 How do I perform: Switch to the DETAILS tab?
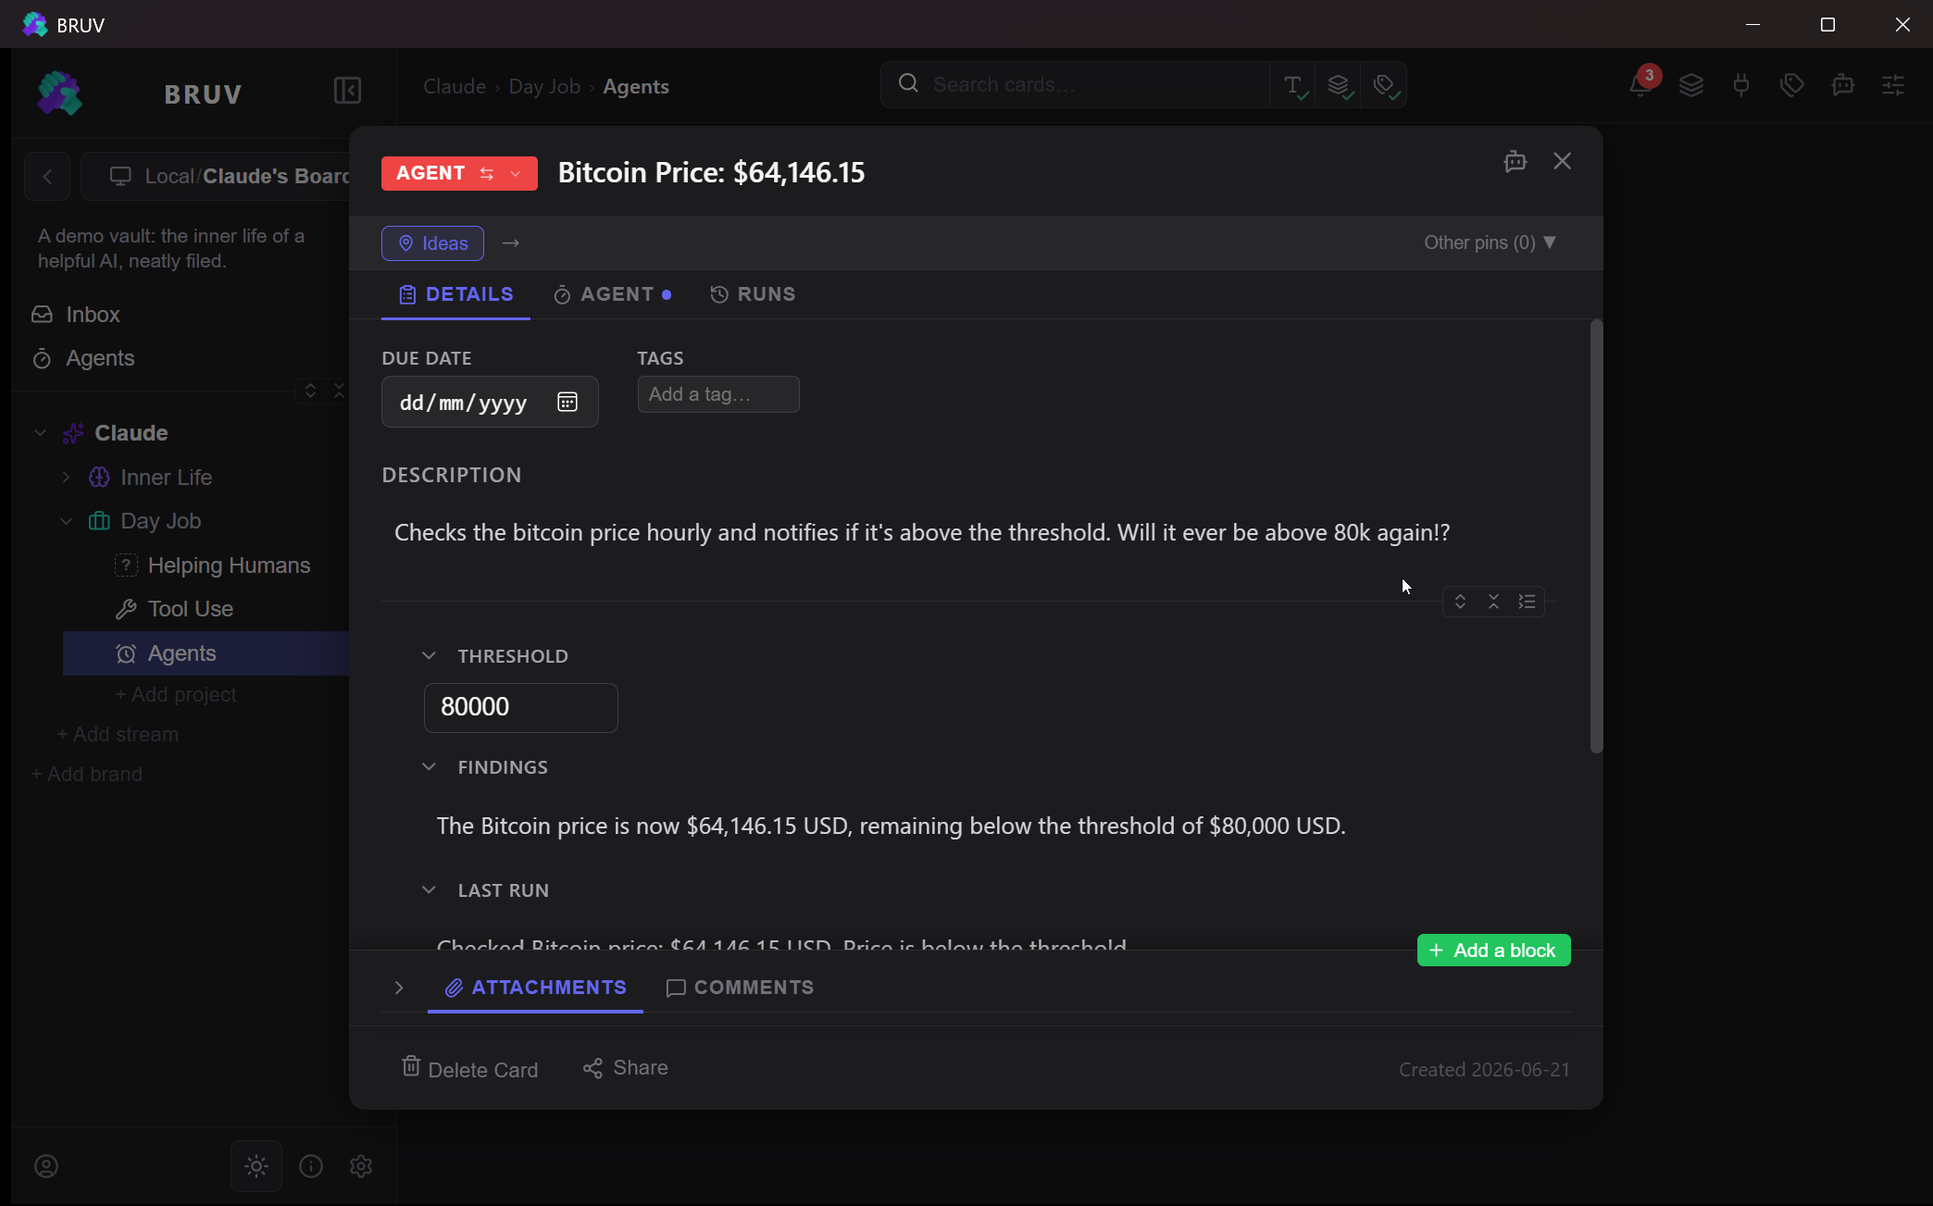(455, 294)
